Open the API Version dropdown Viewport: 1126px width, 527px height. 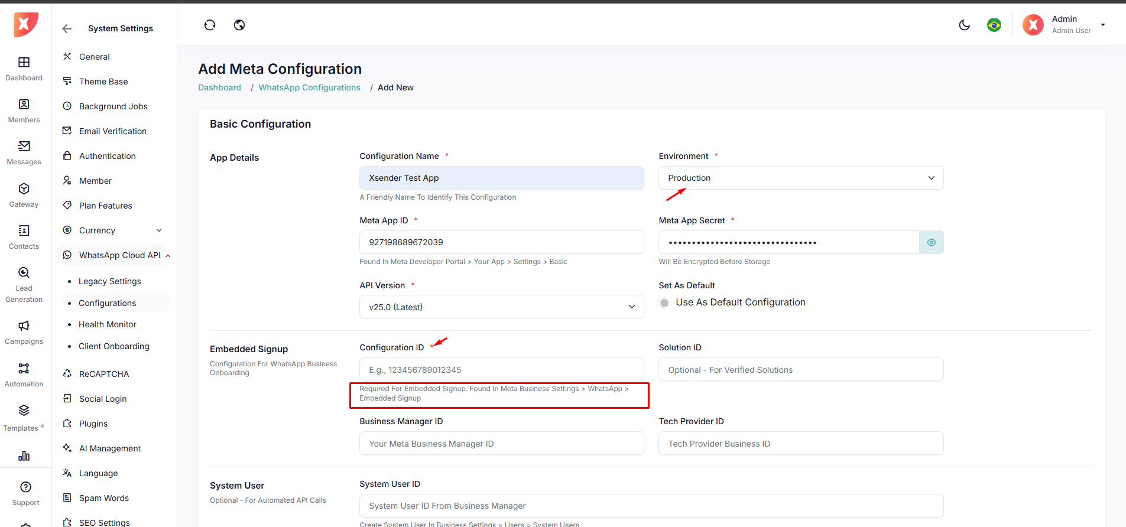(x=501, y=307)
